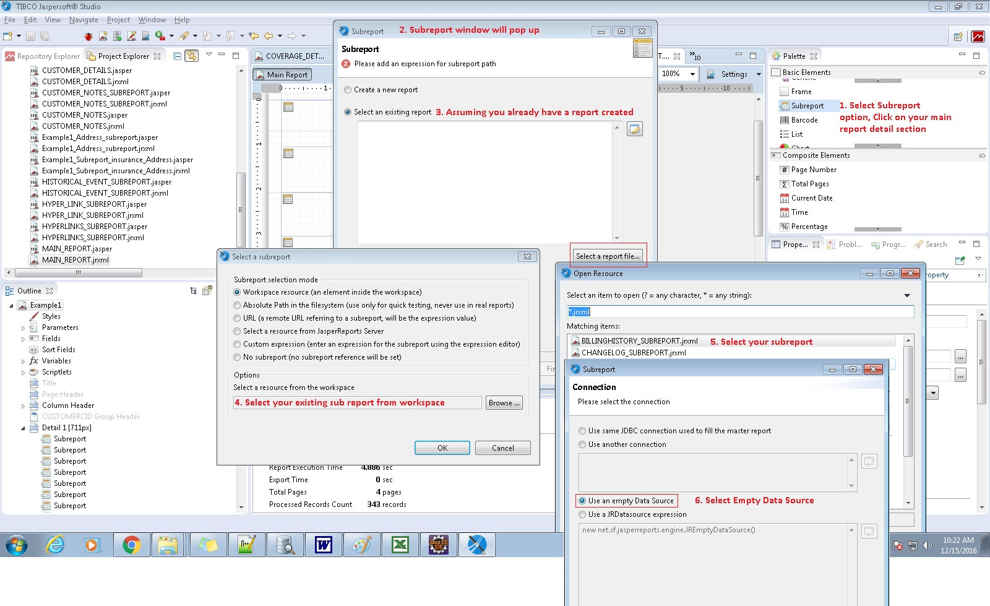This screenshot has height=606, width=990.
Task: Open Open Resource dialog view menu arrow
Action: [907, 295]
